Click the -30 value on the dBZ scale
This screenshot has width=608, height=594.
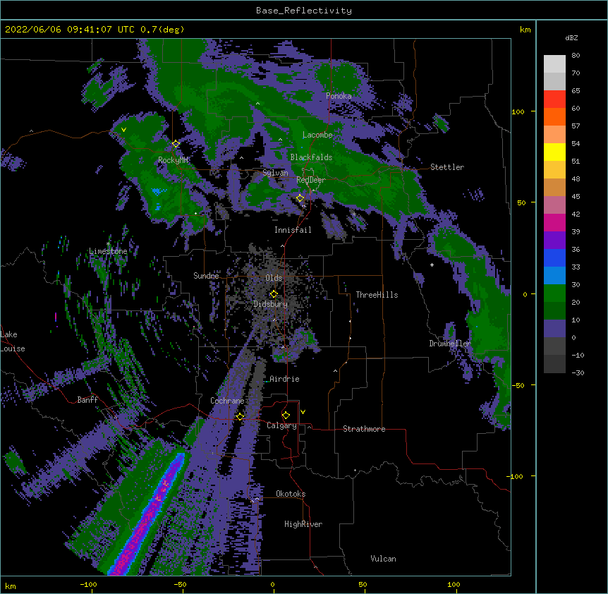(x=578, y=372)
